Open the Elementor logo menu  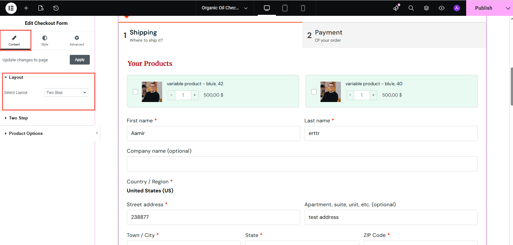click(x=11, y=8)
